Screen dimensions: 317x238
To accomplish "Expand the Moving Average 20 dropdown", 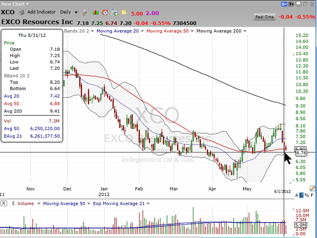I will [142, 31].
